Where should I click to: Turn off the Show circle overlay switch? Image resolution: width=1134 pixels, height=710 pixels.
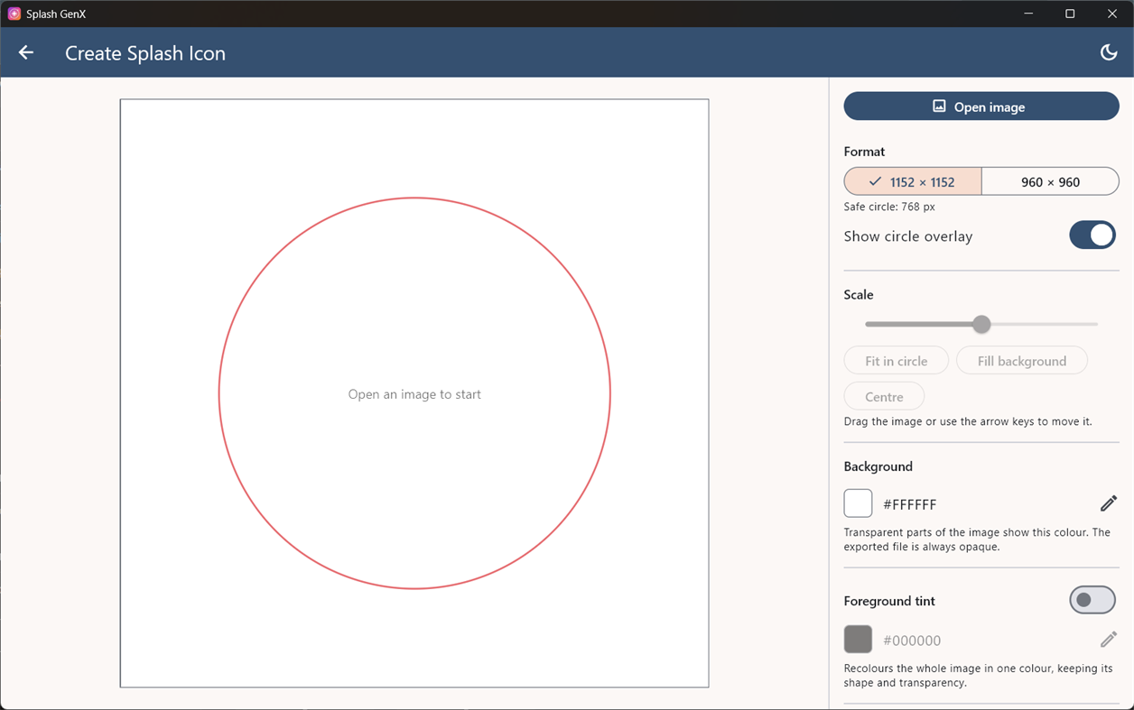click(1092, 235)
